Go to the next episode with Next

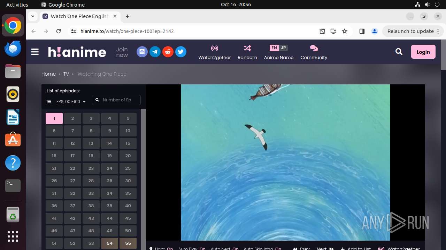coord(325,248)
